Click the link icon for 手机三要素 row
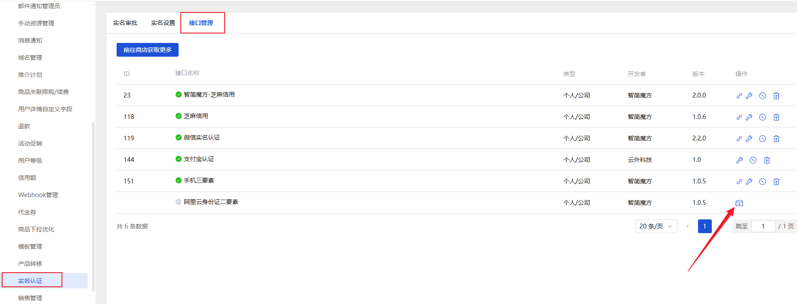797x304 pixels. click(x=739, y=182)
